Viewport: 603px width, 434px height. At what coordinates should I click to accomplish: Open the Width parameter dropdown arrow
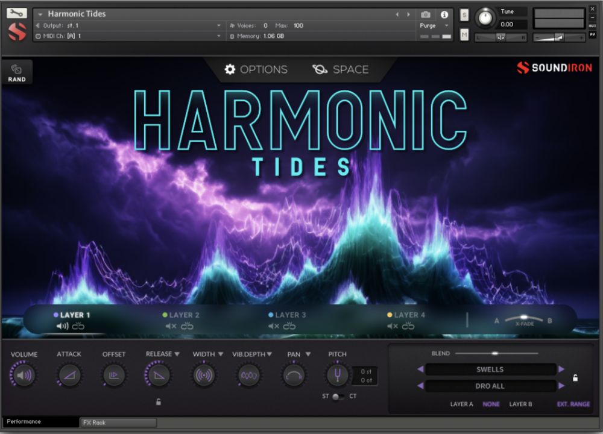221,354
